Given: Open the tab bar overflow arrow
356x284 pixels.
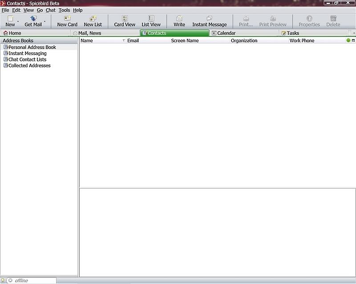Looking at the screenshot, I should tap(354, 33).
